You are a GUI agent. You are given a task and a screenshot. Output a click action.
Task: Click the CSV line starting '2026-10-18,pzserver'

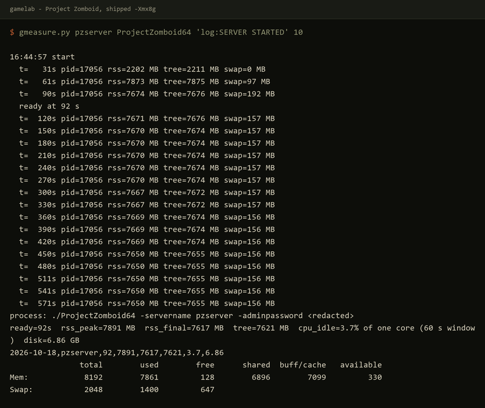pyautogui.click(x=117, y=353)
